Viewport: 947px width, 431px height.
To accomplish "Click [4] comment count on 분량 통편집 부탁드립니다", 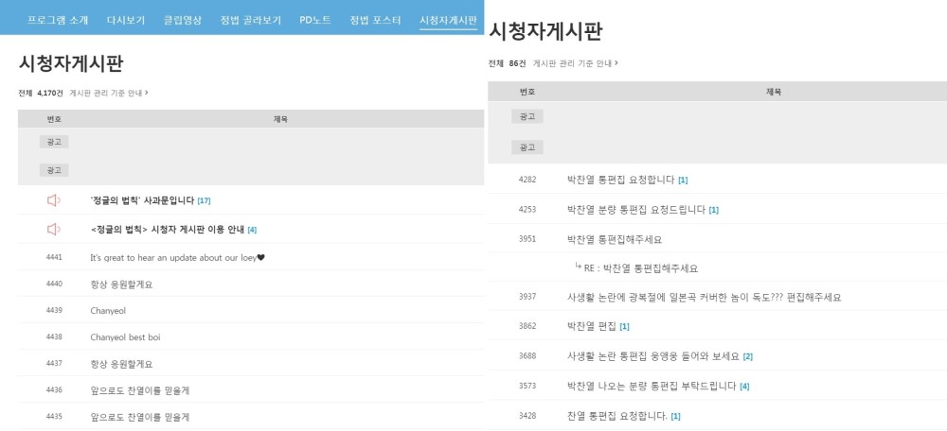I will [744, 387].
